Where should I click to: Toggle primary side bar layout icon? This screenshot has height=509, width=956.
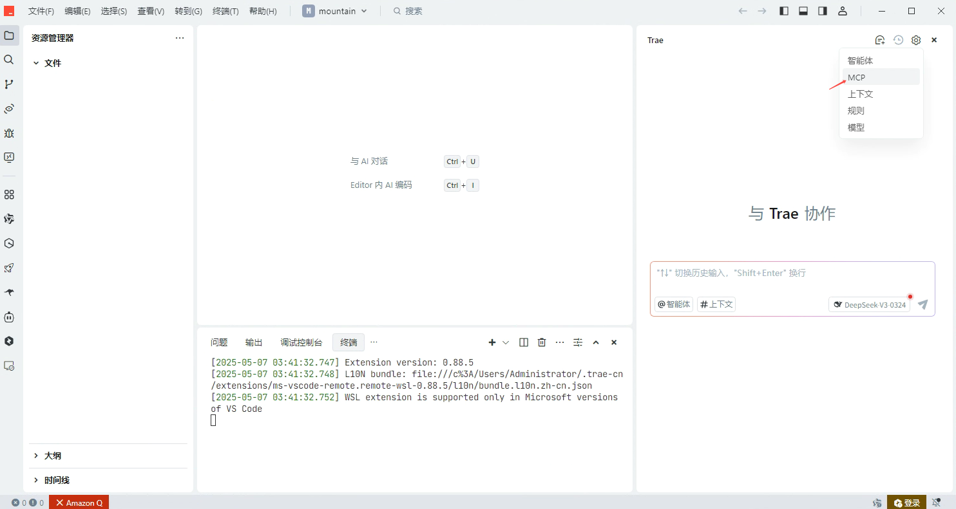click(784, 11)
